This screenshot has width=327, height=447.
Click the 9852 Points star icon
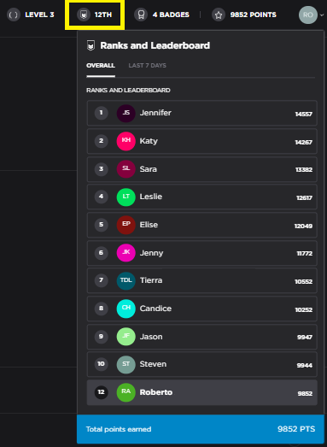click(x=219, y=15)
